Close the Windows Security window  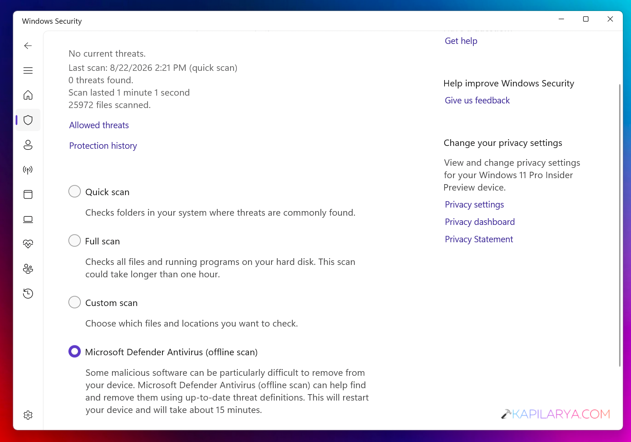tap(610, 19)
